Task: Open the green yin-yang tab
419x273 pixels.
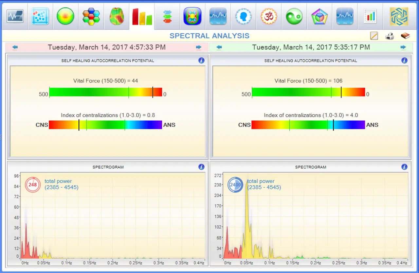Action: click(x=294, y=16)
